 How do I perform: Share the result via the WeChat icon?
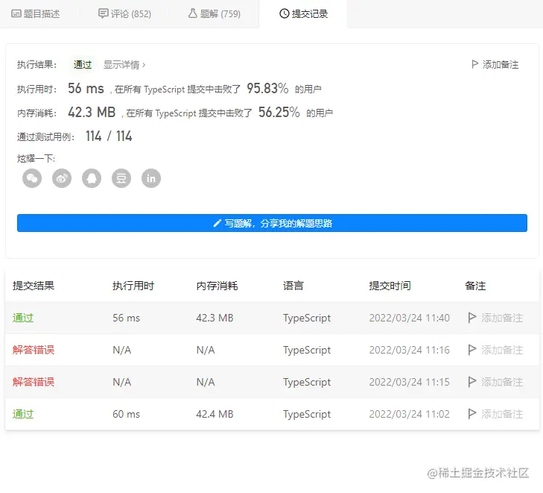(x=32, y=178)
